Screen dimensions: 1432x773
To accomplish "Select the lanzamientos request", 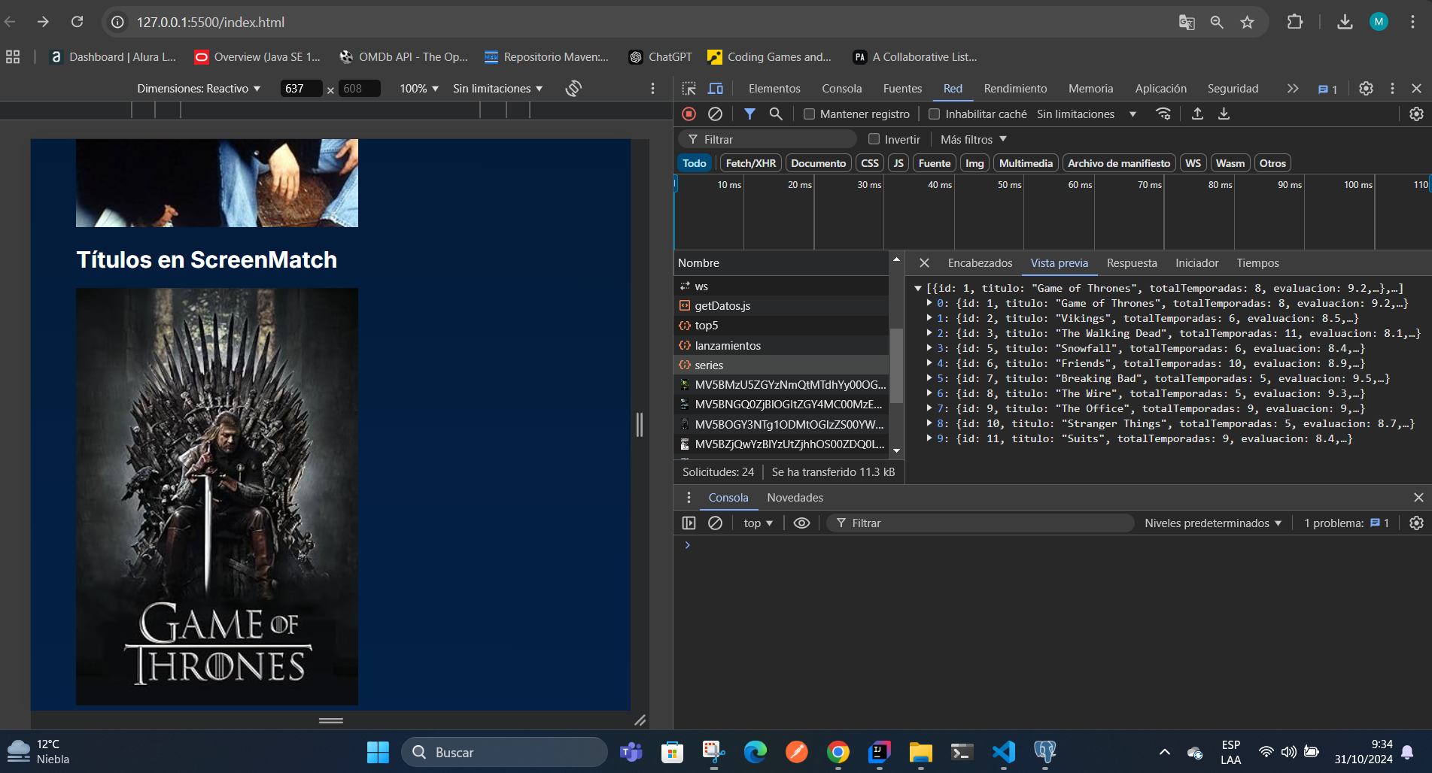I will click(x=782, y=345).
